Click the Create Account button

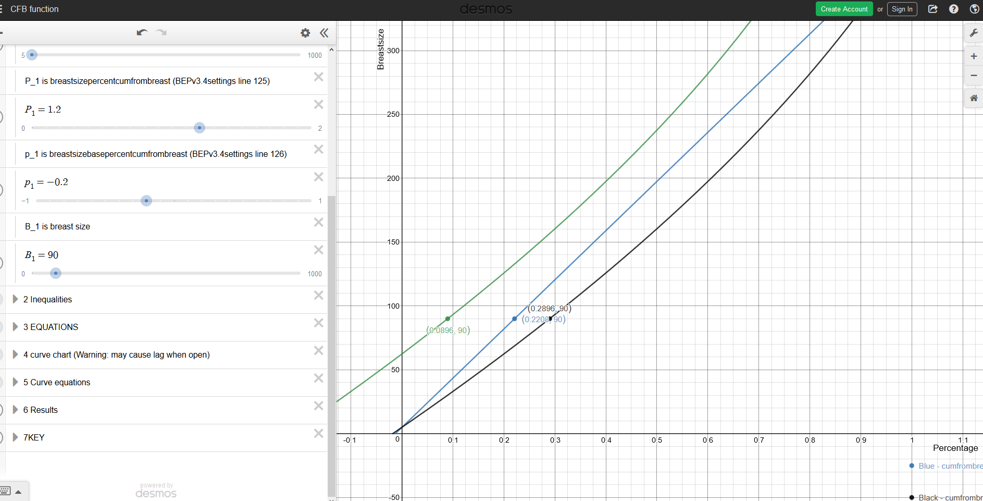pyautogui.click(x=844, y=9)
